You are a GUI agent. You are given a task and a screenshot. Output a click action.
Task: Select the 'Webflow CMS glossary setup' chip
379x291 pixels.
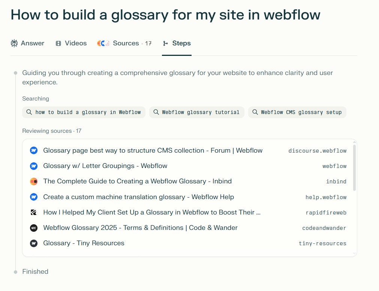point(297,112)
